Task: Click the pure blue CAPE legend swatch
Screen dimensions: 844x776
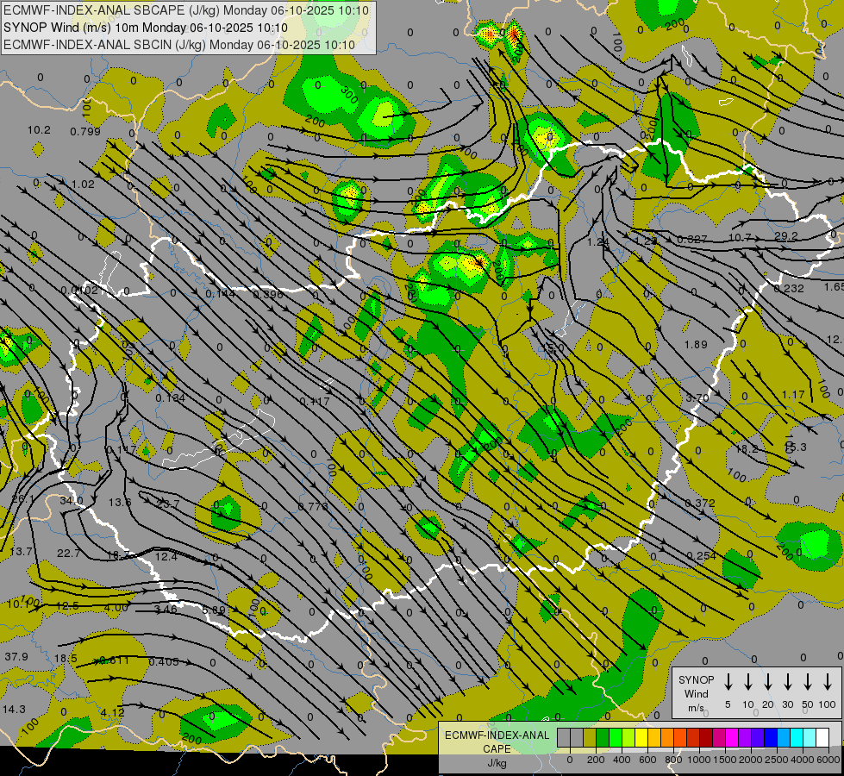Action: [x=771, y=738]
